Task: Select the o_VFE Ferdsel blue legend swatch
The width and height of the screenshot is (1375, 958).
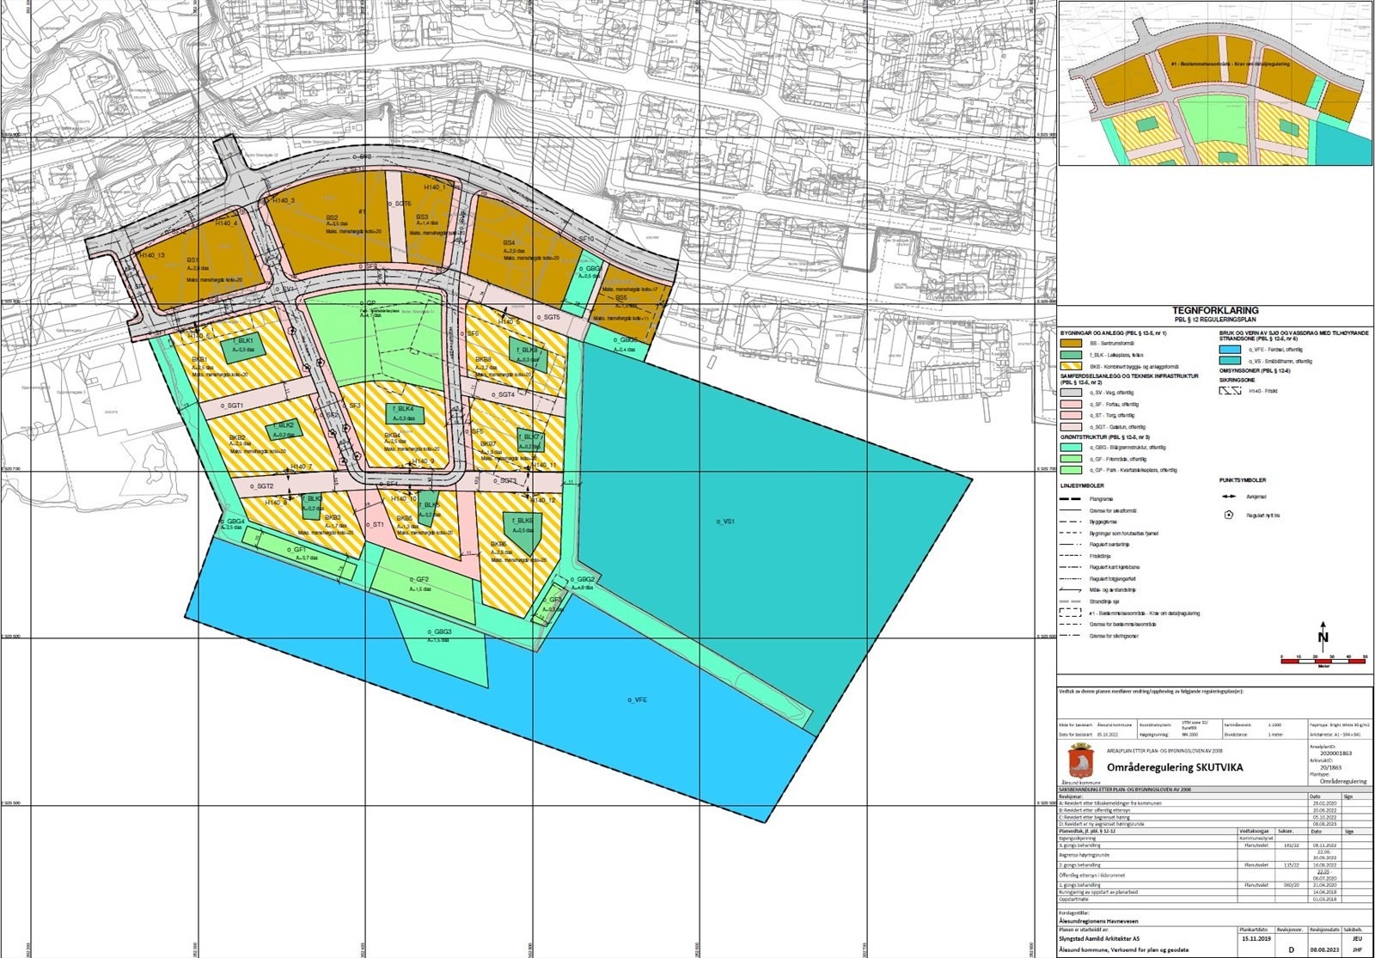Action: [x=1231, y=350]
